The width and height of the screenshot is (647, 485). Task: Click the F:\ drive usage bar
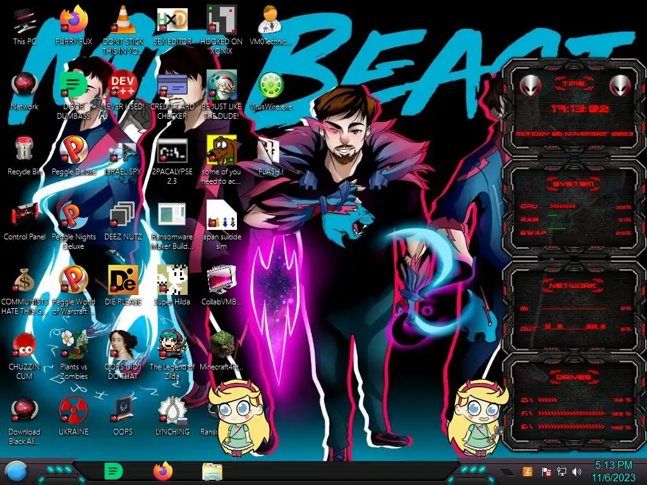[571, 413]
